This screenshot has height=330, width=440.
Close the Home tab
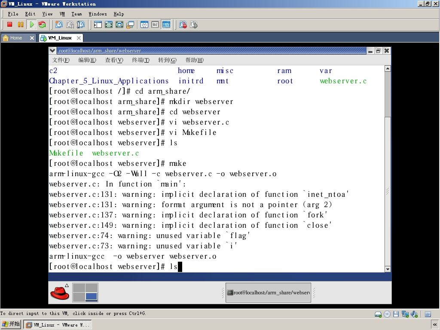click(x=32, y=38)
